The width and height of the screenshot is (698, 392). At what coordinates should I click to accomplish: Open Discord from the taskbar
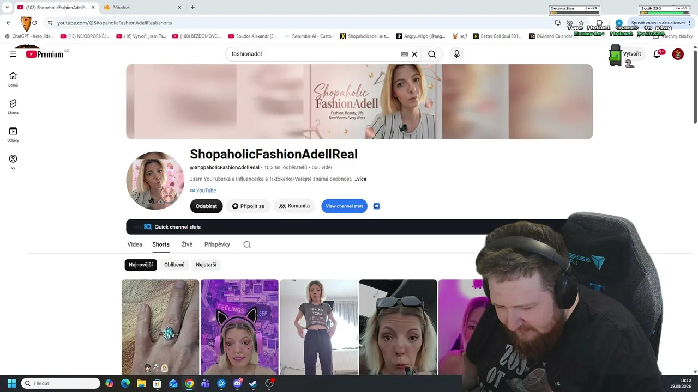click(x=237, y=383)
